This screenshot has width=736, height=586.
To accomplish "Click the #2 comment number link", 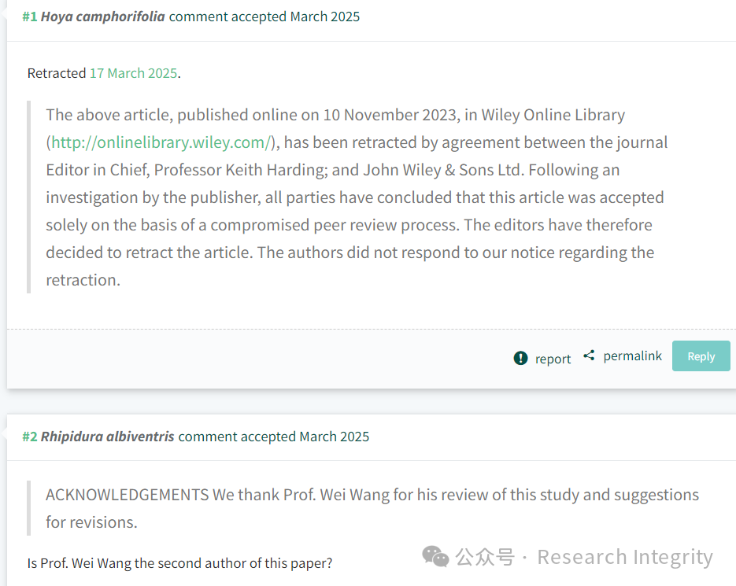I will [30, 437].
